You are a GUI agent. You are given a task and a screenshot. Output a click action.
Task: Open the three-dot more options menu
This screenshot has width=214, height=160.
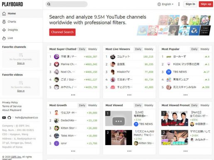pos(179,4)
